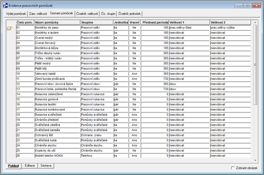The height and width of the screenshot is (175, 264).
Task: Select the Overal červený cell
Action: (57, 43)
